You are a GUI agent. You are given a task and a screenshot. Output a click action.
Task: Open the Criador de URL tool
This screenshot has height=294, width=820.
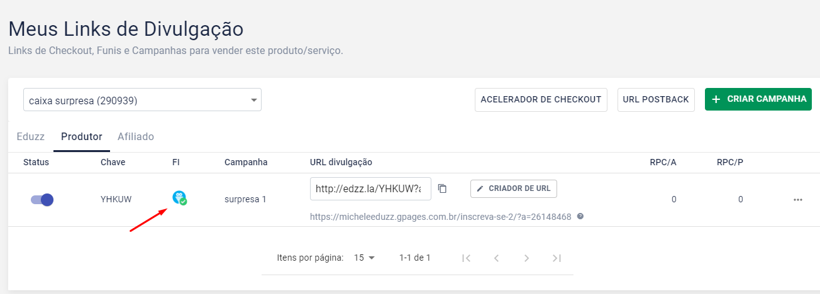514,188
